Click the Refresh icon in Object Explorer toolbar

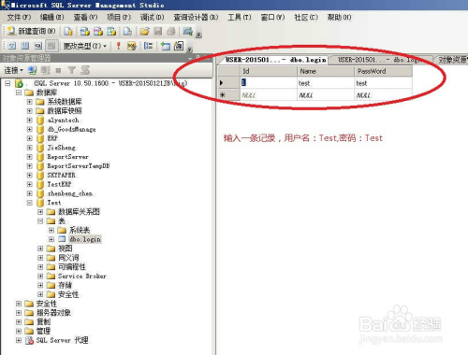[85, 70]
